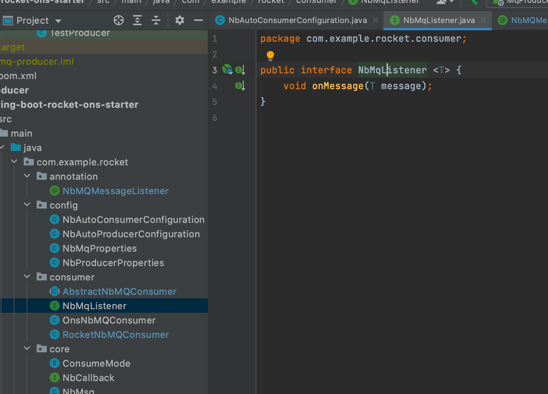Image resolution: width=548 pixels, height=394 pixels.
Task: Collapse the config package node
Action: [27, 205]
